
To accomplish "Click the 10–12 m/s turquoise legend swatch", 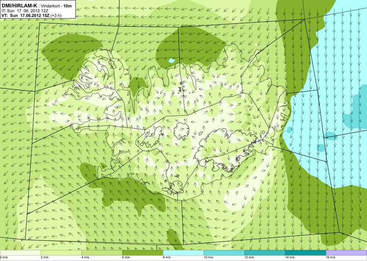I will point(224,253).
